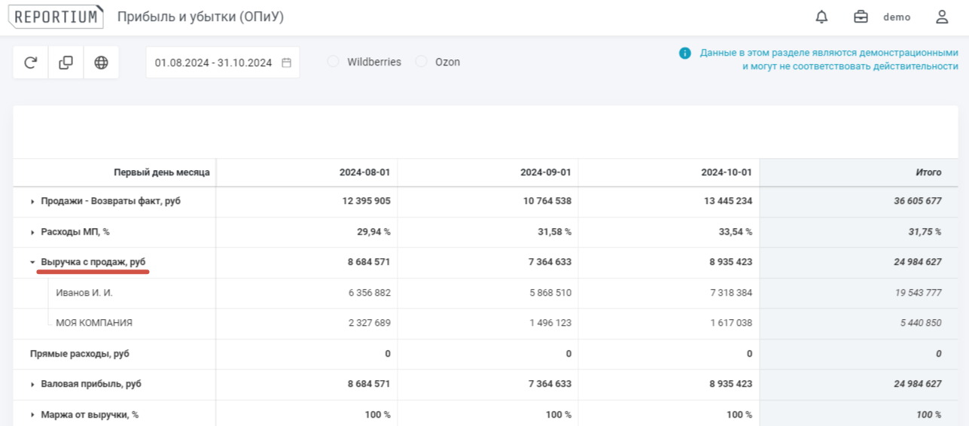The height and width of the screenshot is (426, 969).
Task: Expand the Валовая прибыль row
Action: [x=32, y=385]
